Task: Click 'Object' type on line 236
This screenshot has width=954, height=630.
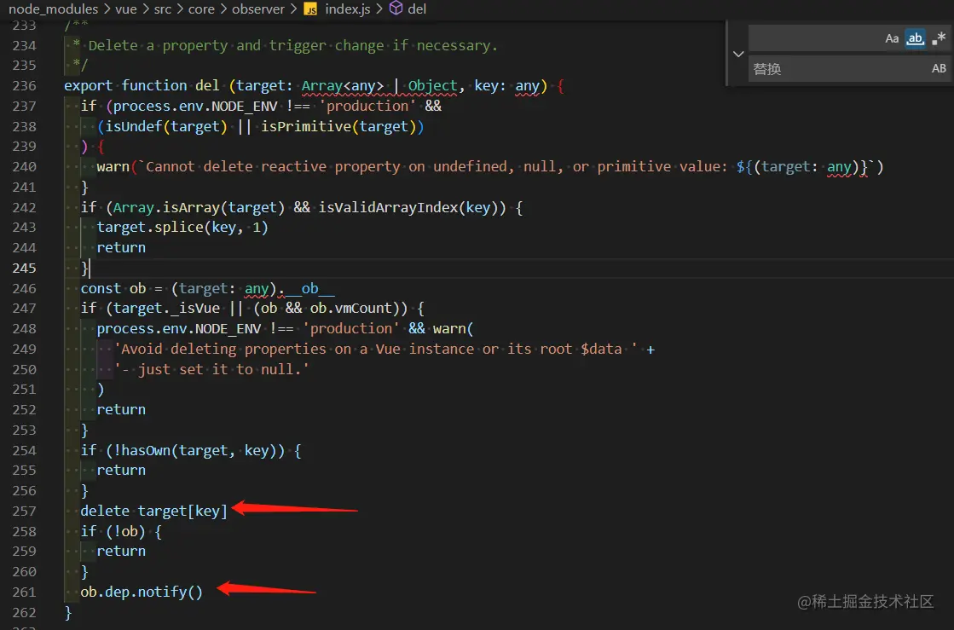Action: coord(432,86)
